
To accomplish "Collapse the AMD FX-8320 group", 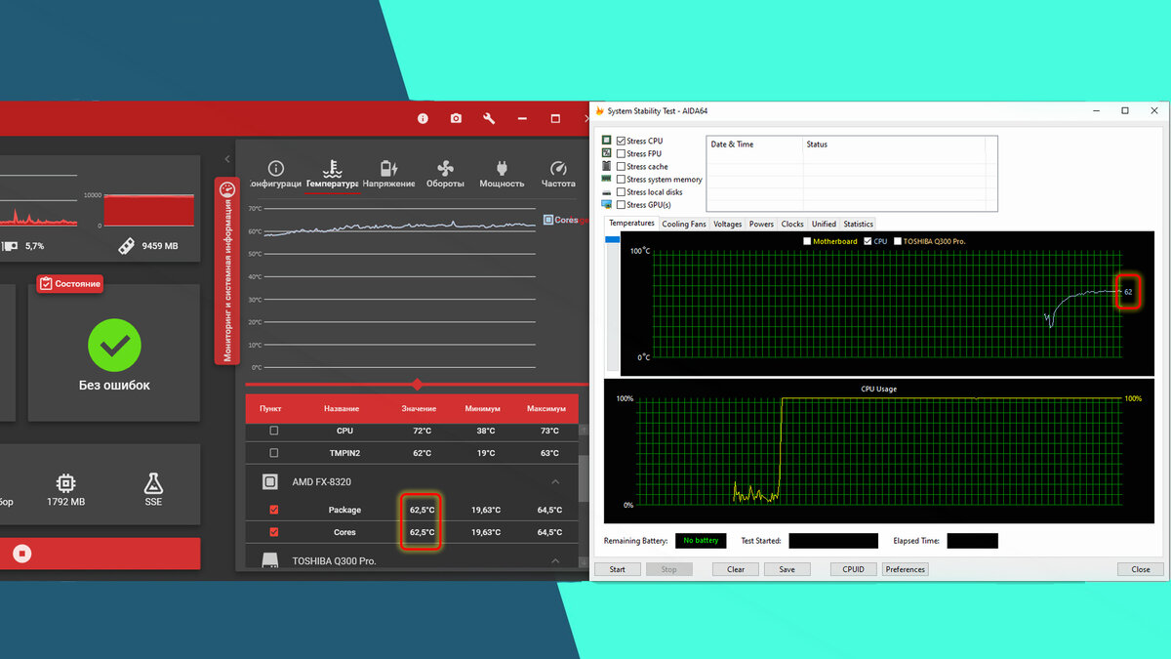I will [555, 482].
